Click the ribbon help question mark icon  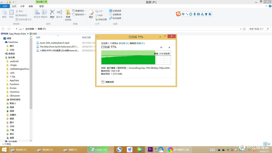[270, 6]
